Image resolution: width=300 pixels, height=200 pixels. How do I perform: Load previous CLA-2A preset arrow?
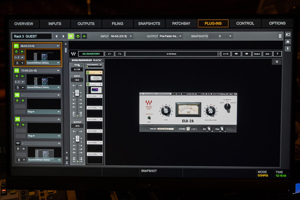(x=206, y=94)
